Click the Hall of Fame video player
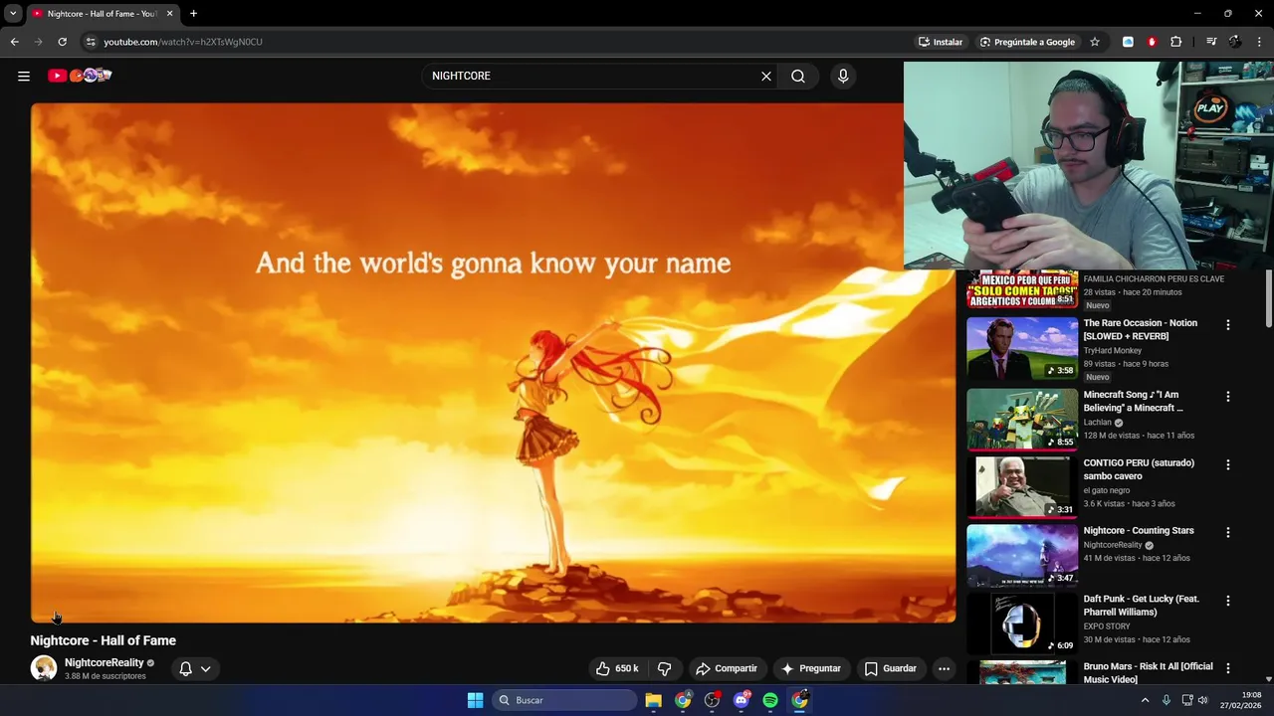This screenshot has width=1274, height=716. tap(493, 363)
